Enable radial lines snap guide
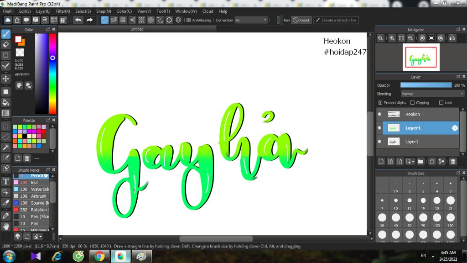The height and width of the screenshot is (263, 467). (x=141, y=20)
